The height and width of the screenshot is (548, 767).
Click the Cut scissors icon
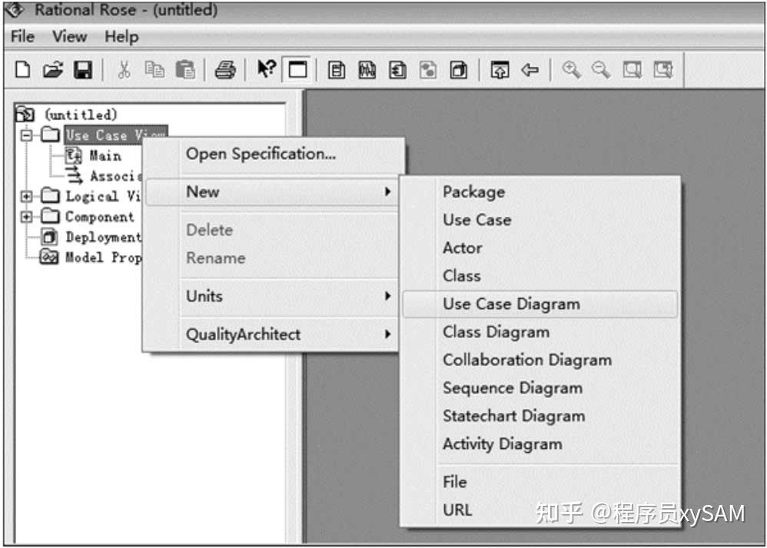124,70
